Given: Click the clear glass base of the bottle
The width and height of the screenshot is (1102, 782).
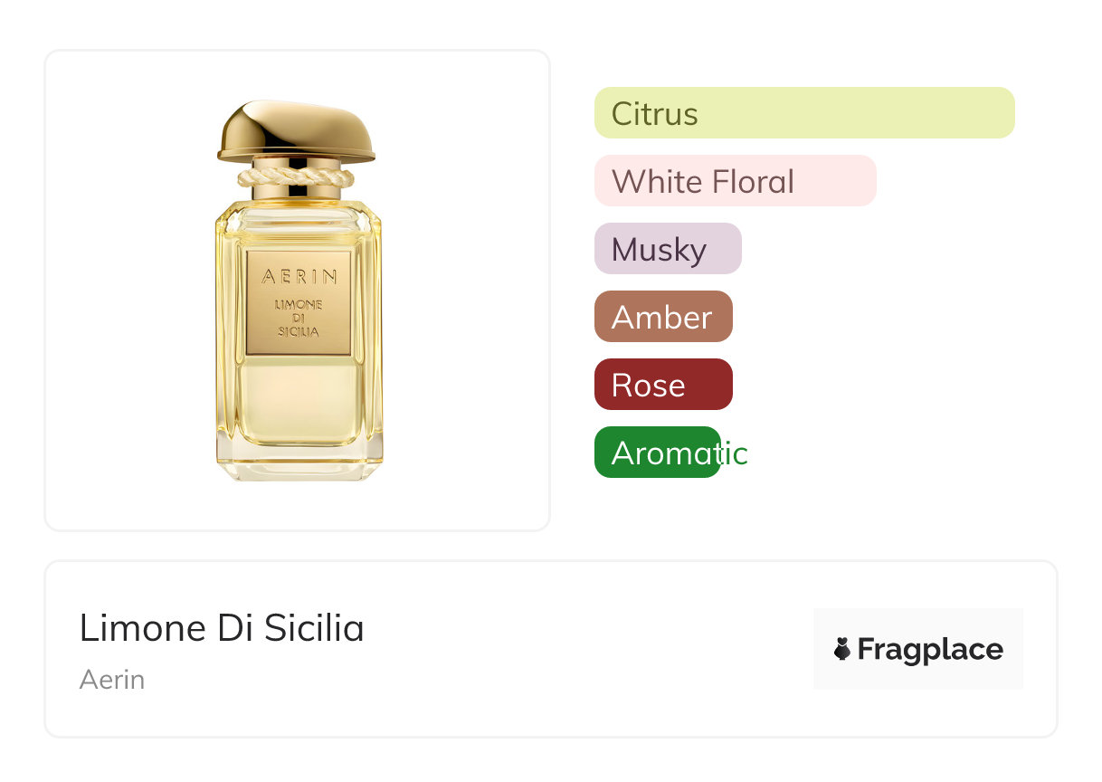Looking at the screenshot, I should [x=299, y=463].
